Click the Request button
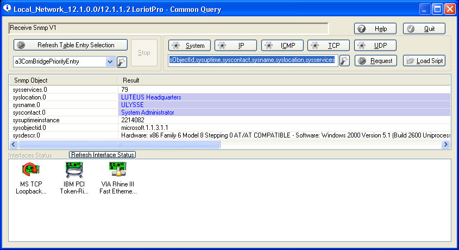The width and height of the screenshot is (459, 250). [x=376, y=60]
